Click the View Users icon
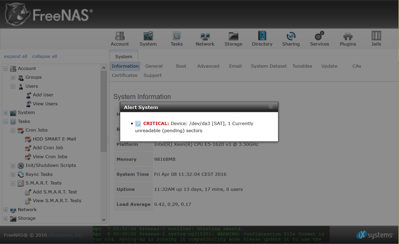The width and height of the screenshot is (399, 244). click(29, 104)
